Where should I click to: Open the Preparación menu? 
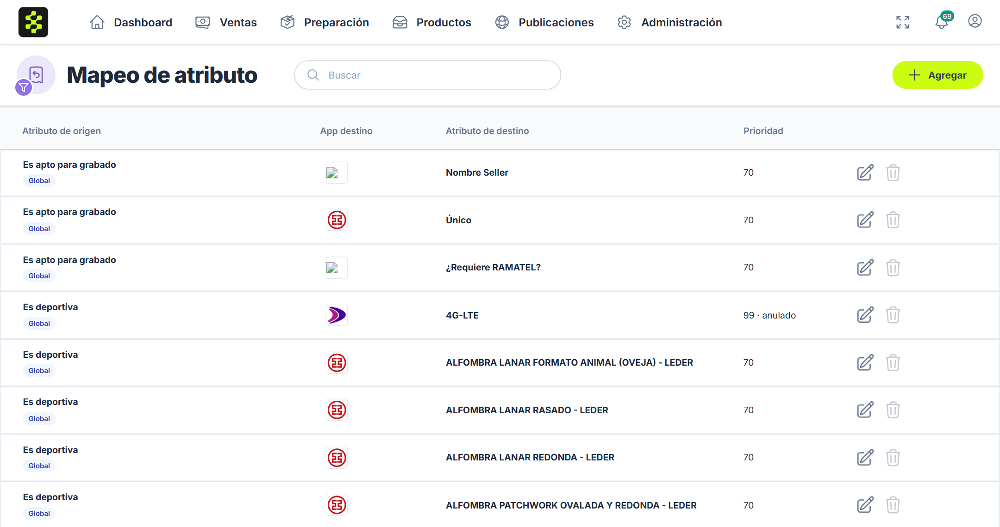point(325,22)
